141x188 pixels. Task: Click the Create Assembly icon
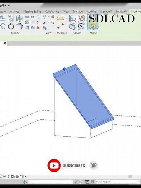click(x=73, y=18)
